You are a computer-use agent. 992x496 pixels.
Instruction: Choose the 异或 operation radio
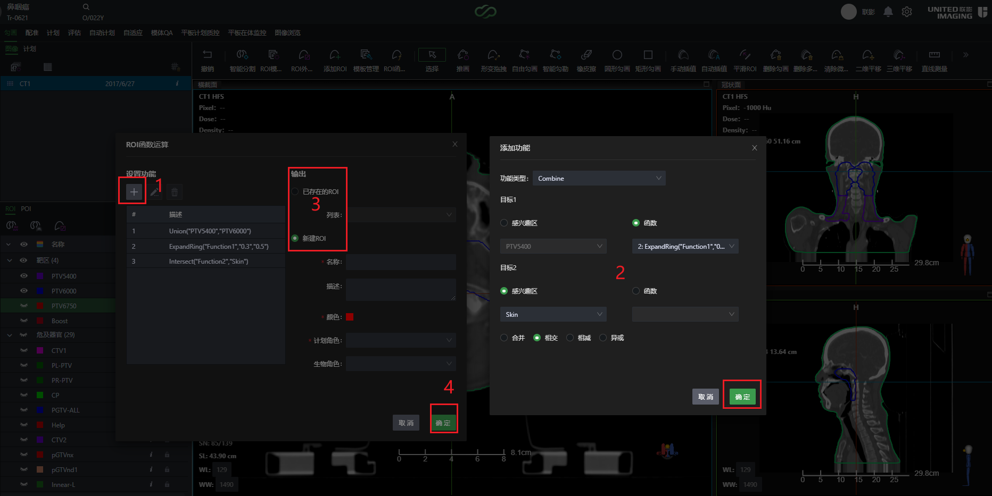pyautogui.click(x=603, y=338)
